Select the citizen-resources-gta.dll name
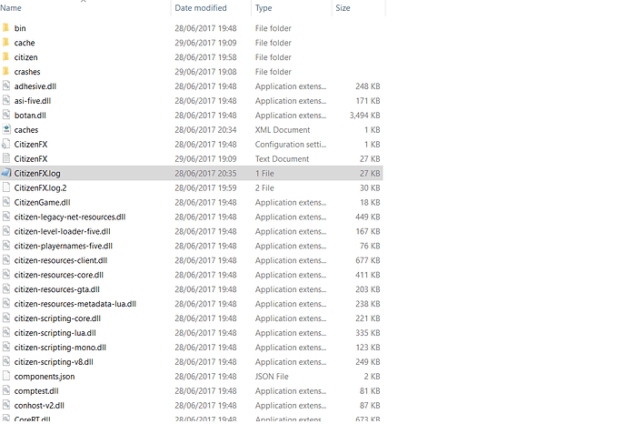 click(x=56, y=289)
